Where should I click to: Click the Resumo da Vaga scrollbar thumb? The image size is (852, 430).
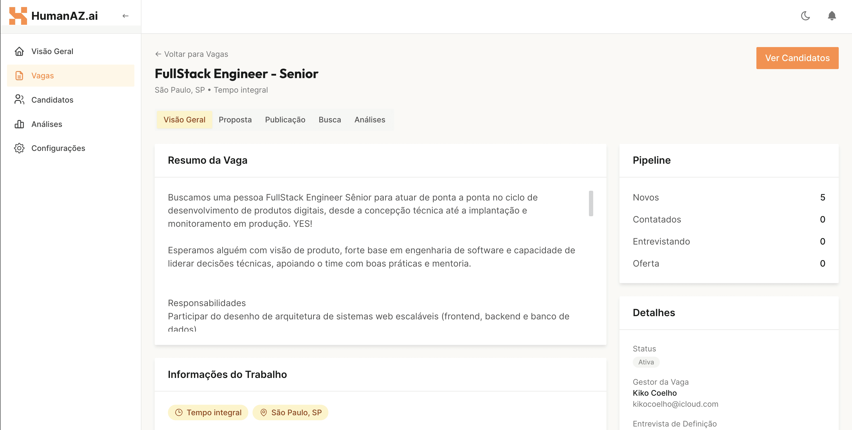coord(591,203)
